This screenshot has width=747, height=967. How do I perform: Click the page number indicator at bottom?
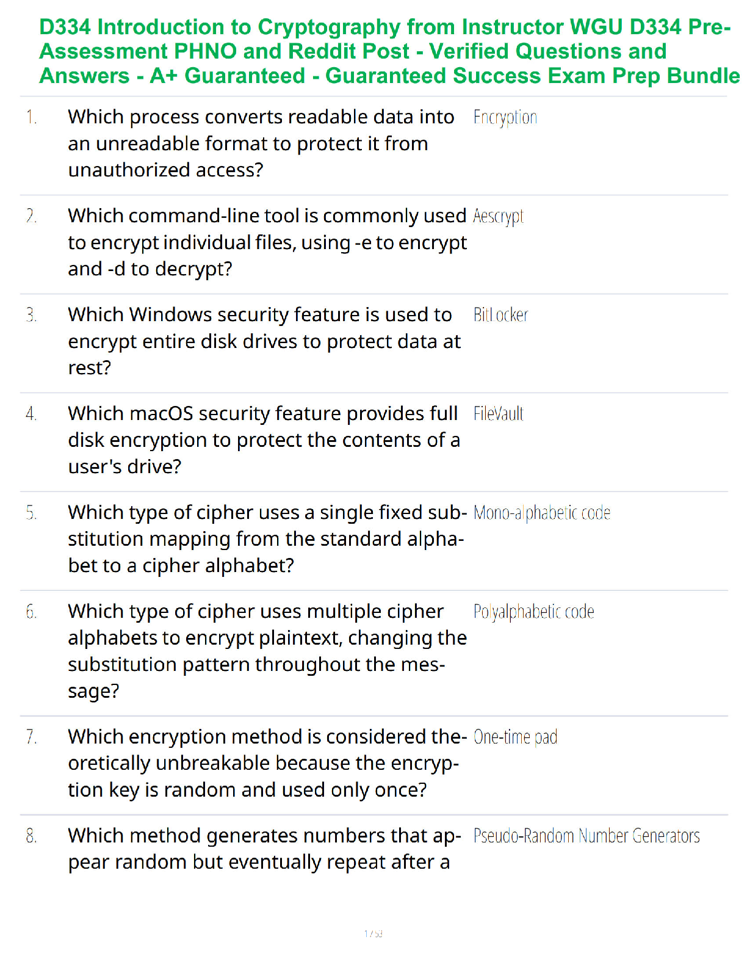(374, 933)
